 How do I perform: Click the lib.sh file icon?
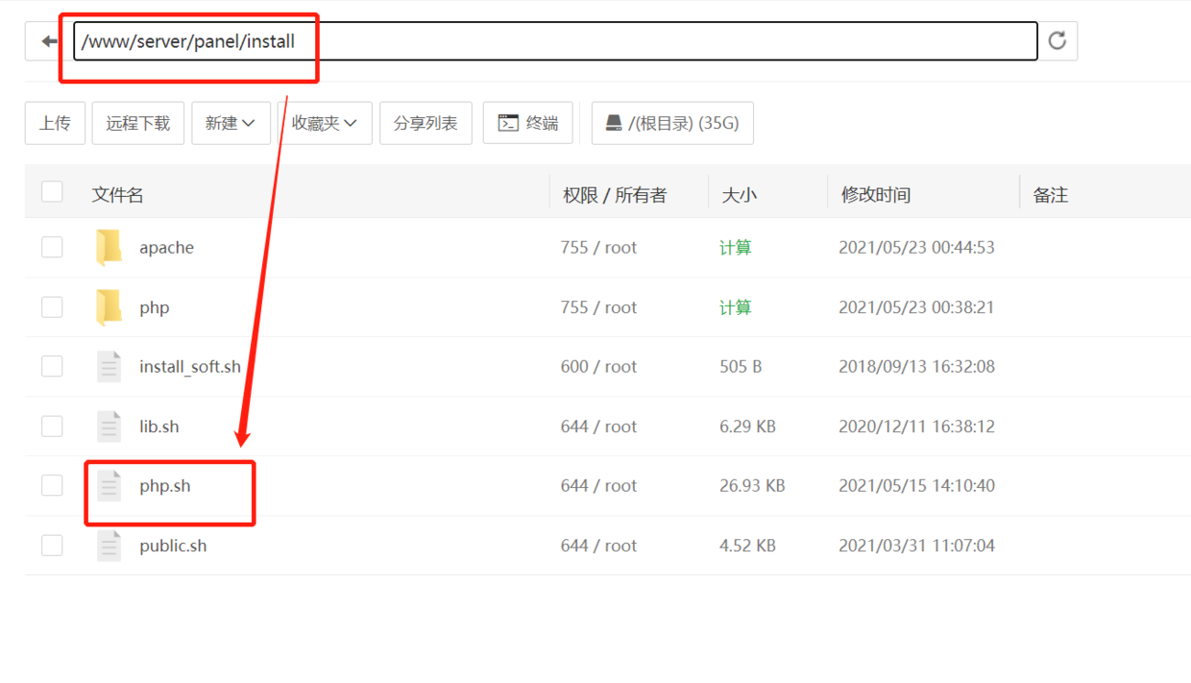click(x=109, y=426)
